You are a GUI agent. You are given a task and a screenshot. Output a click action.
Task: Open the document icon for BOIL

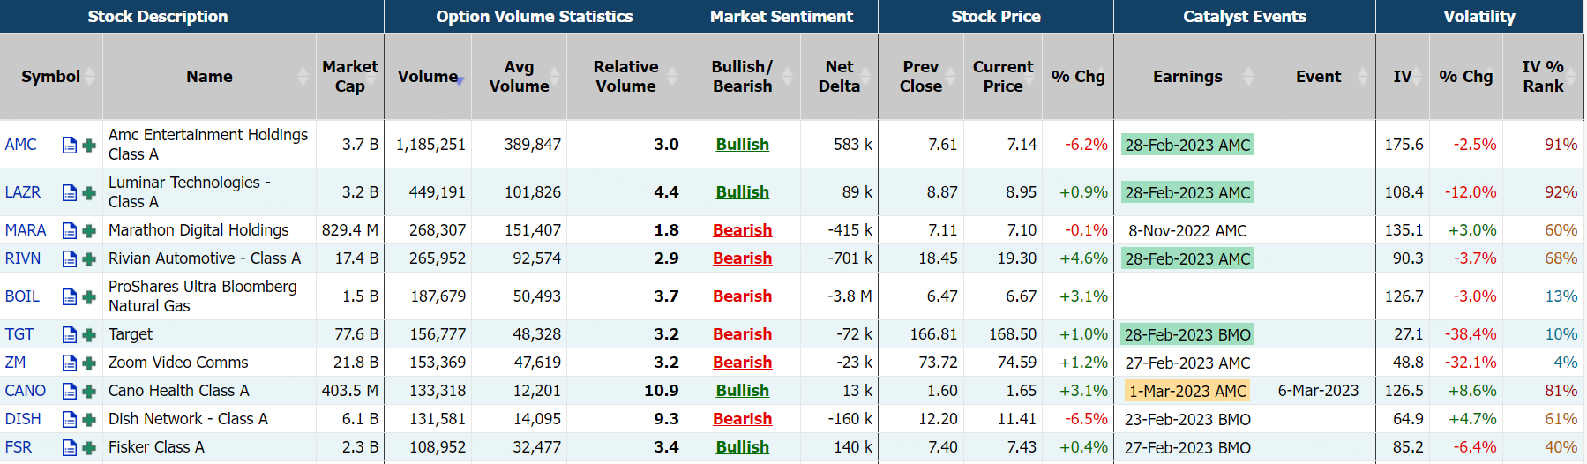70,296
